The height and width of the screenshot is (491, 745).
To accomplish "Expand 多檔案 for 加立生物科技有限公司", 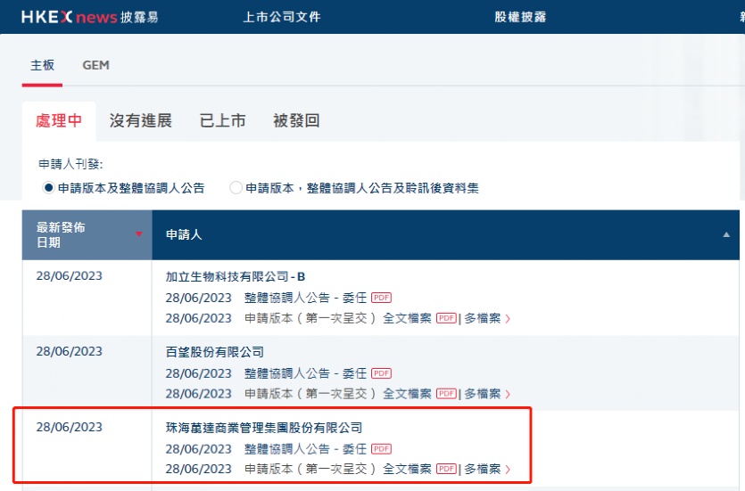I will pyautogui.click(x=487, y=318).
